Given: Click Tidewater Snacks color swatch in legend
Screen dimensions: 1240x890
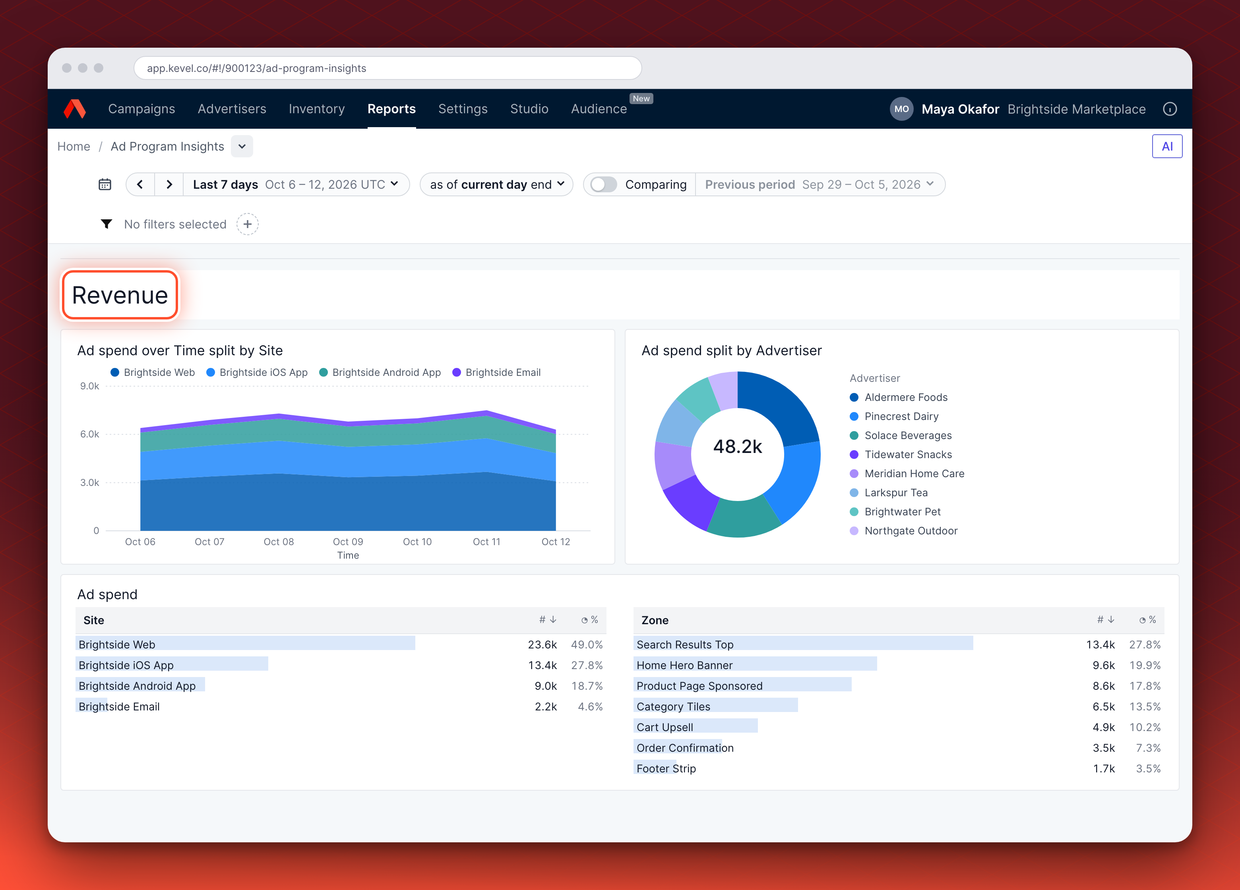Looking at the screenshot, I should click(x=853, y=455).
